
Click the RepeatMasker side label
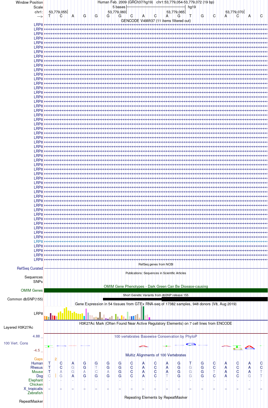tap(31, 402)
